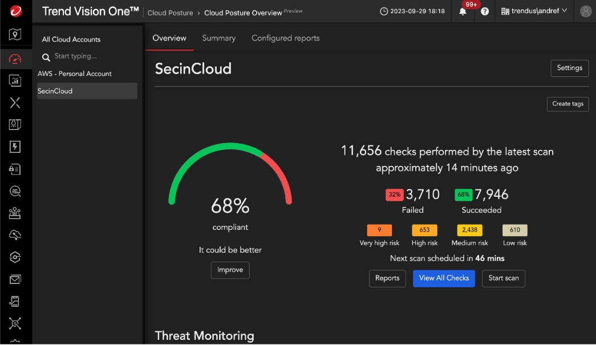This screenshot has height=345, width=596.
Task: Click the envelope email sidebar icon
Action: 15,279
